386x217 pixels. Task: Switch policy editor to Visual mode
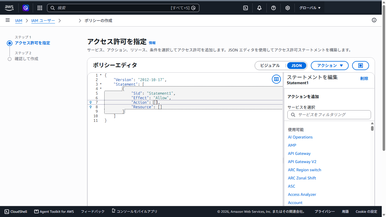tap(270, 66)
